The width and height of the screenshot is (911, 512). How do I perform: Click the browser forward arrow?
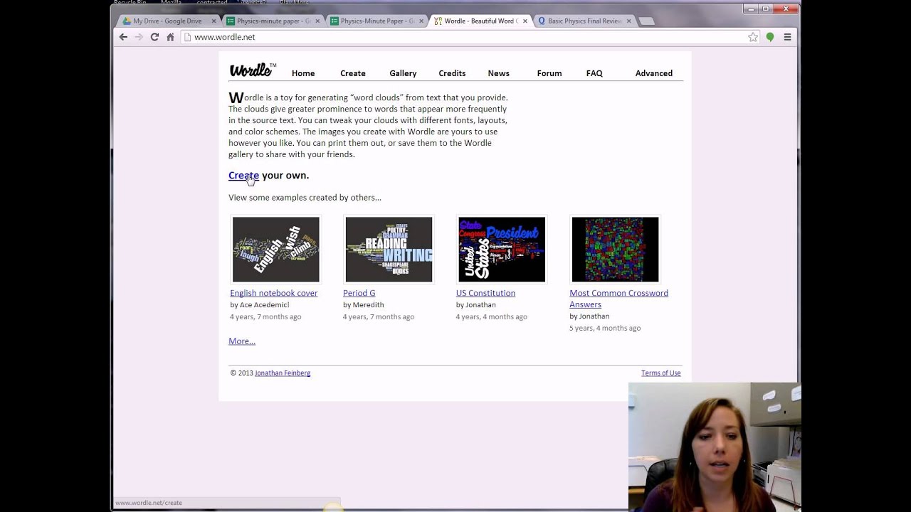click(x=139, y=37)
